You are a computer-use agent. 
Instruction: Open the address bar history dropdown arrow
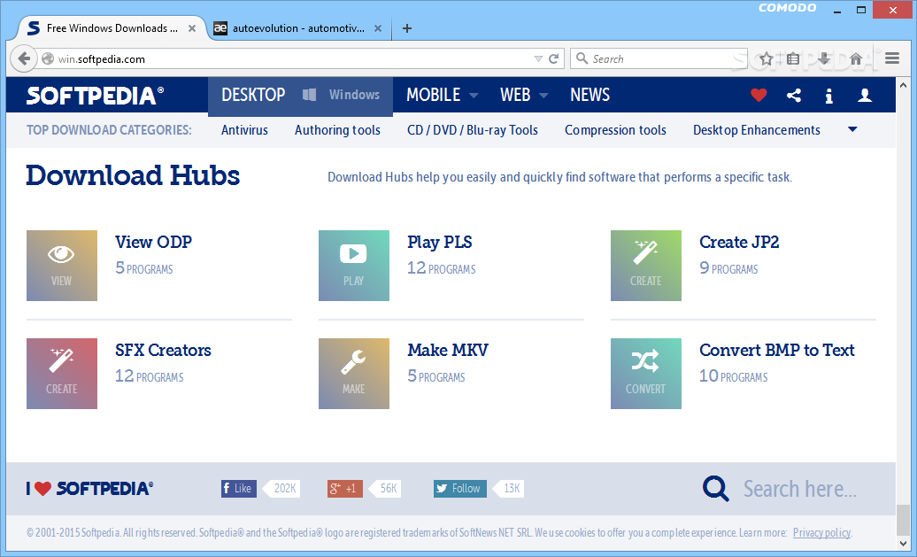click(x=538, y=58)
